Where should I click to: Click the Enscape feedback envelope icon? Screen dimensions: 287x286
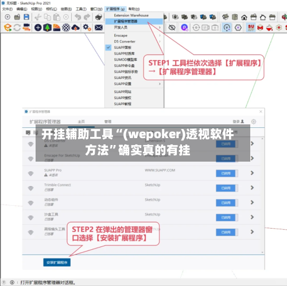click(99, 28)
